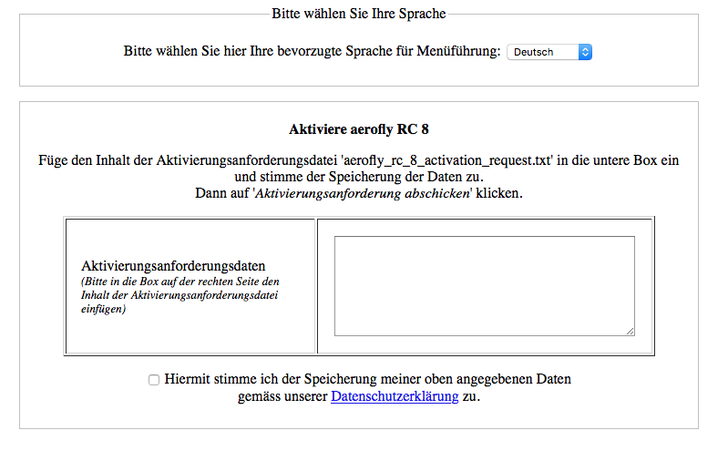The height and width of the screenshot is (451, 728).
Task: Open the Datenschutzerklärung link
Action: (395, 396)
